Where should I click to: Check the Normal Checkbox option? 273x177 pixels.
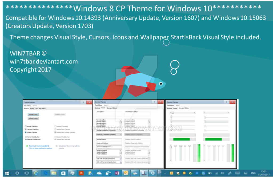(26, 127)
